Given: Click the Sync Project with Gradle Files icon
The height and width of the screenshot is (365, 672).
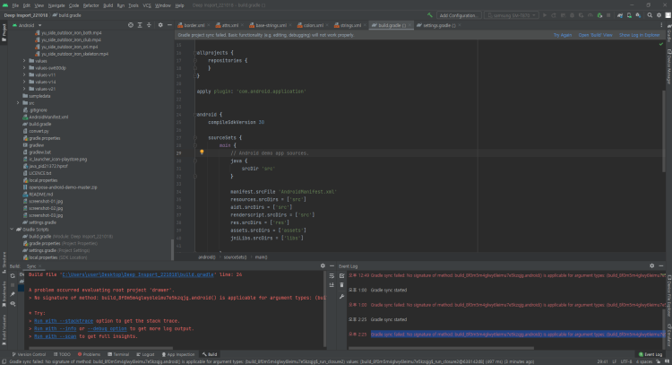Looking at the screenshot, I should click(x=620, y=15).
